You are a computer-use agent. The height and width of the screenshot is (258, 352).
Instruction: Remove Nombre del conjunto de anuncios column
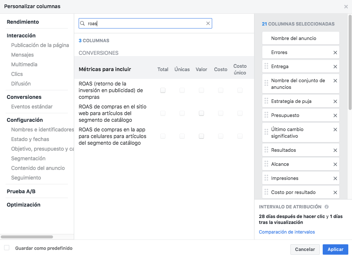tap(335, 81)
